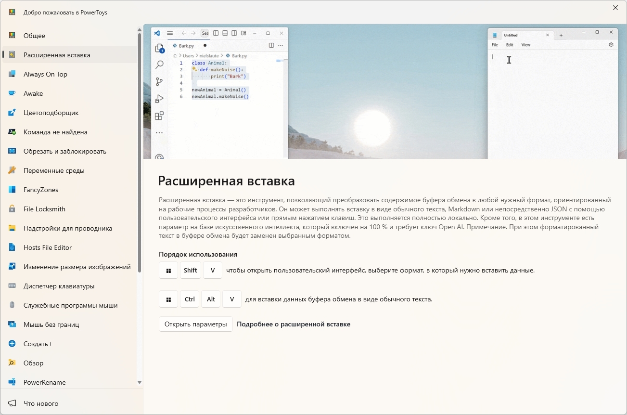This screenshot has height=415, width=627.
Task: Select FancyZones from the module list
Action: click(70, 190)
